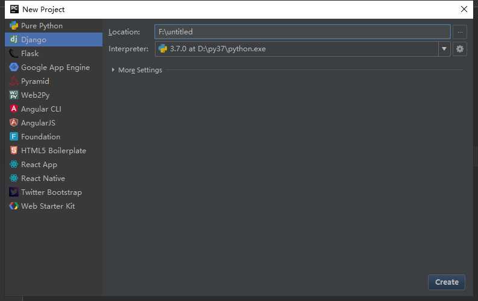Close the New Project dialog

(464, 9)
